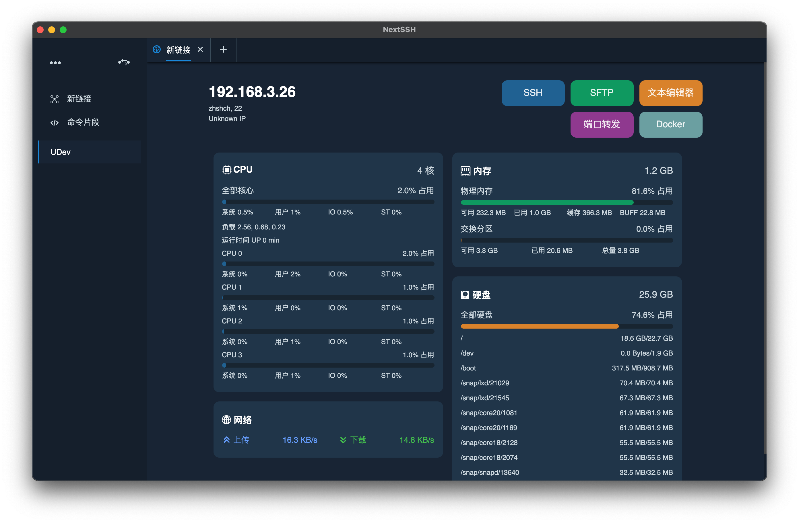This screenshot has height=523, width=799.
Task: Click the network globe icon
Action: 226,420
